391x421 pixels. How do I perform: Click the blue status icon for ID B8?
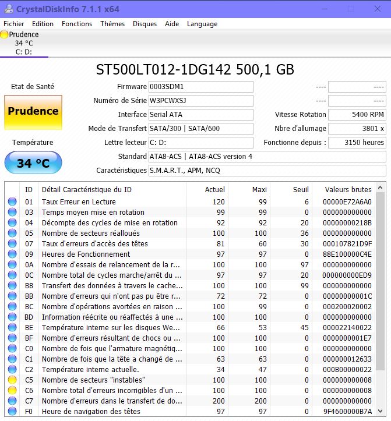pos(12,285)
